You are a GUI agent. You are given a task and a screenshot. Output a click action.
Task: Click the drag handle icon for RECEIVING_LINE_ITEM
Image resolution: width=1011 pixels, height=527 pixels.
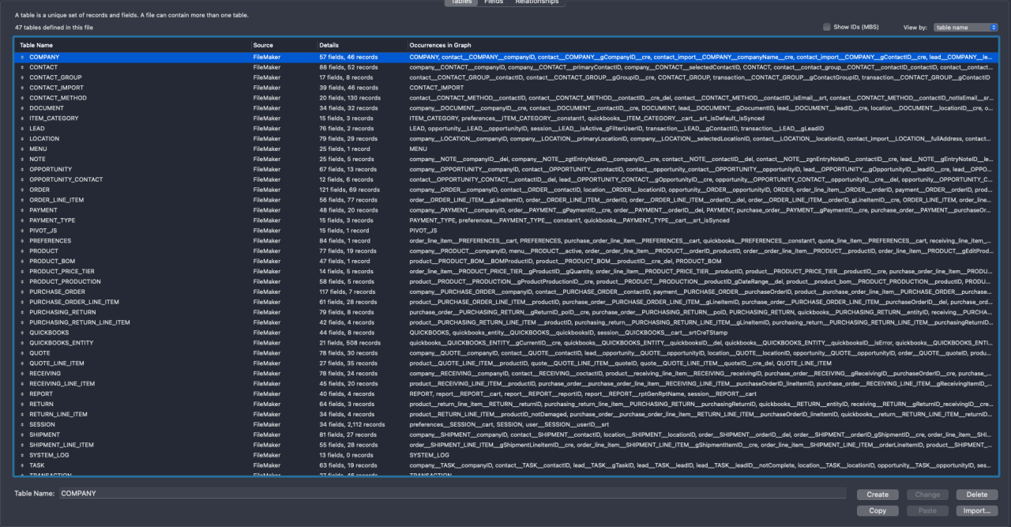(22, 383)
